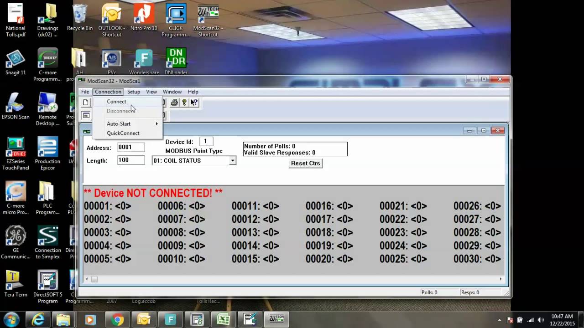Activate the context help arrow icon

[194, 102]
